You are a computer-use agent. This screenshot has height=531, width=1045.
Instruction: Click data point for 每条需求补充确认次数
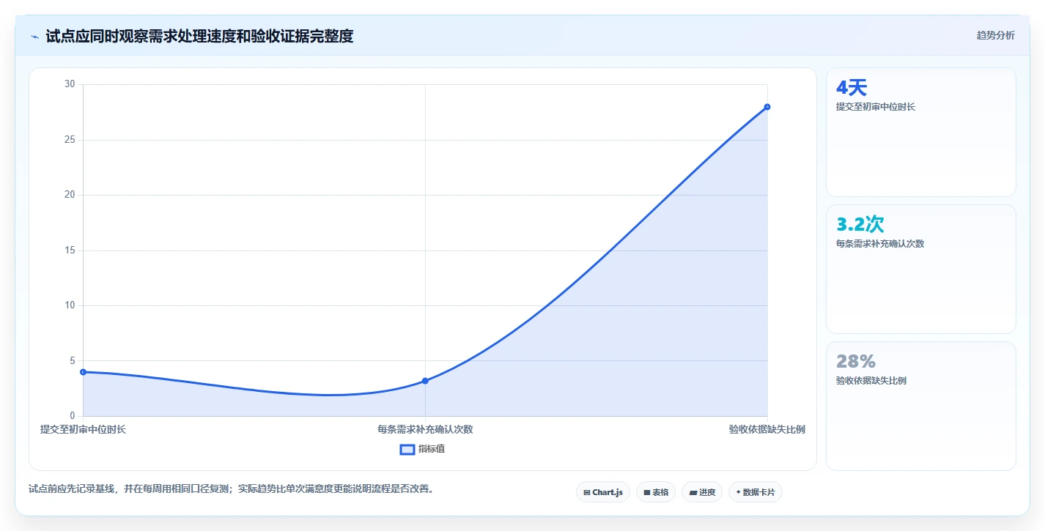pos(425,381)
